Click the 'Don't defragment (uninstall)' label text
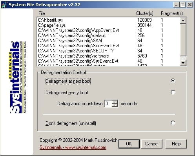 coord(71,123)
